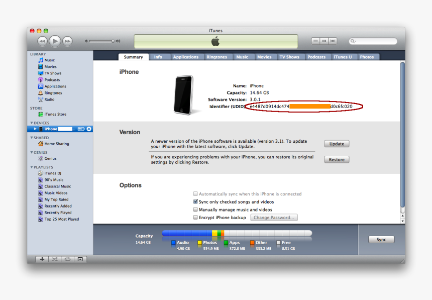The width and height of the screenshot is (432, 300).
Task: Click the Change Password button
Action: click(274, 218)
